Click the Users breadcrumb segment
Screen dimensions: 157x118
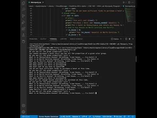[x=31, y=6]
